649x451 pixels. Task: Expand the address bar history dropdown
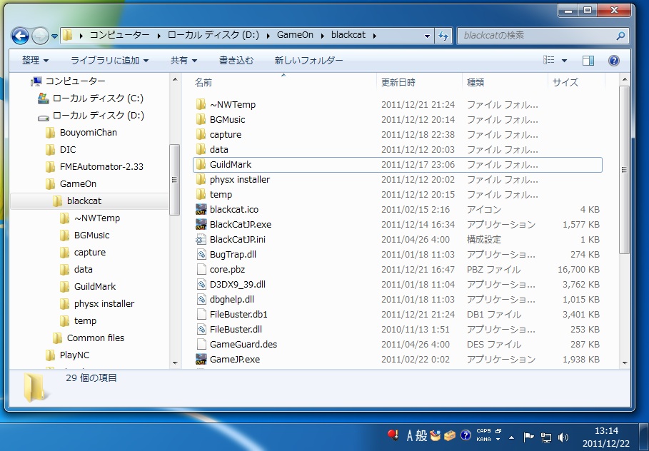pos(427,35)
